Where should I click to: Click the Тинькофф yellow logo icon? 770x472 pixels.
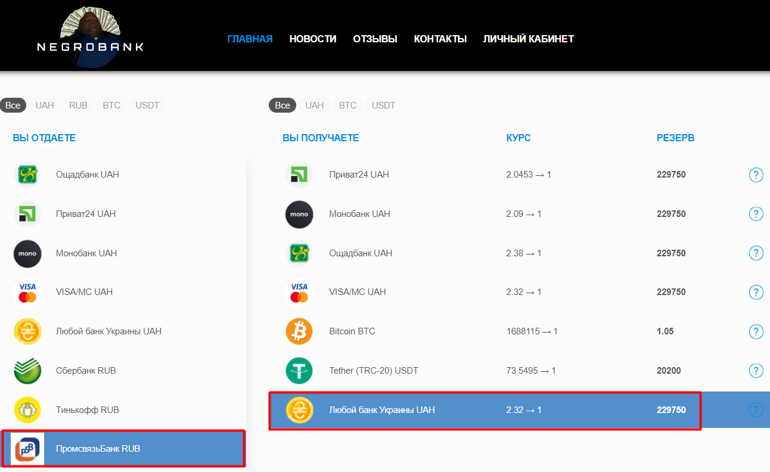27,410
